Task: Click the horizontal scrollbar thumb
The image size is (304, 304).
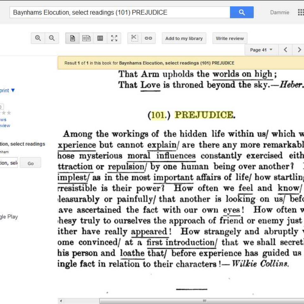Action: (x=202, y=301)
